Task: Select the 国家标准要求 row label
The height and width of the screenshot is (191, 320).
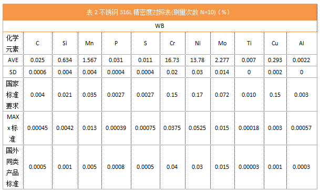Action: (12, 95)
